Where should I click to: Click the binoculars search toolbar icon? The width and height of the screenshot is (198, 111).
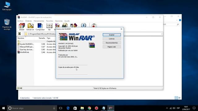click(65, 25)
